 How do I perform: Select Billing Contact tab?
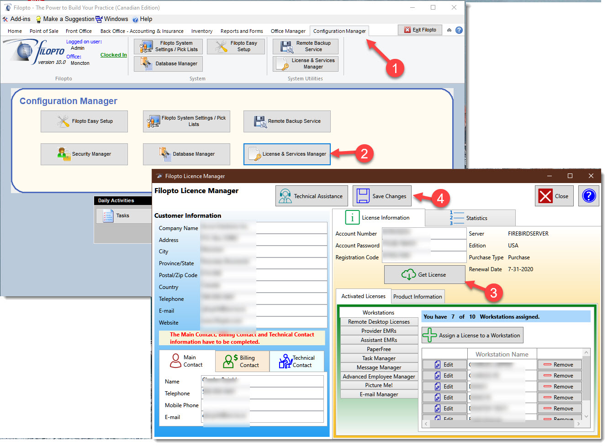(x=242, y=361)
